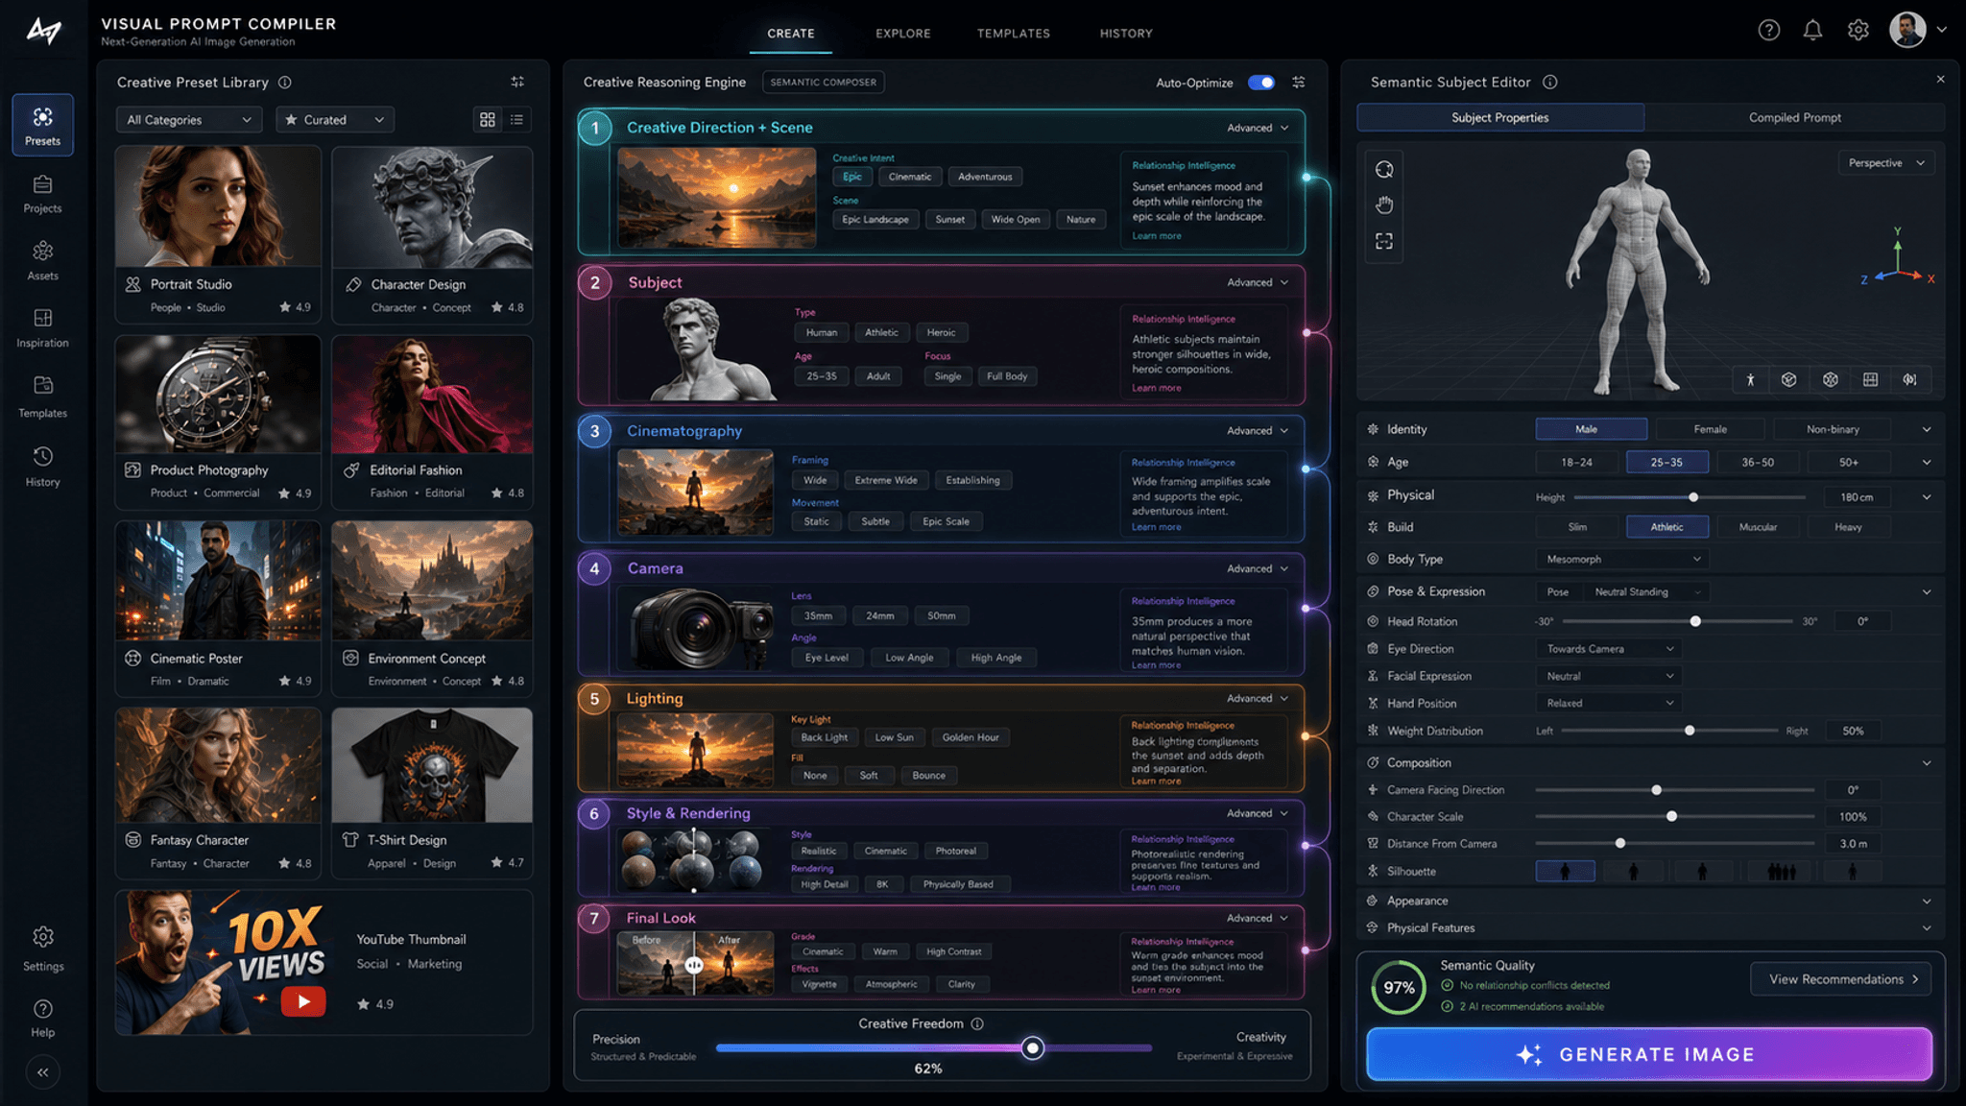This screenshot has height=1106, width=1966.
Task: Select the Create tab
Action: [x=791, y=34]
